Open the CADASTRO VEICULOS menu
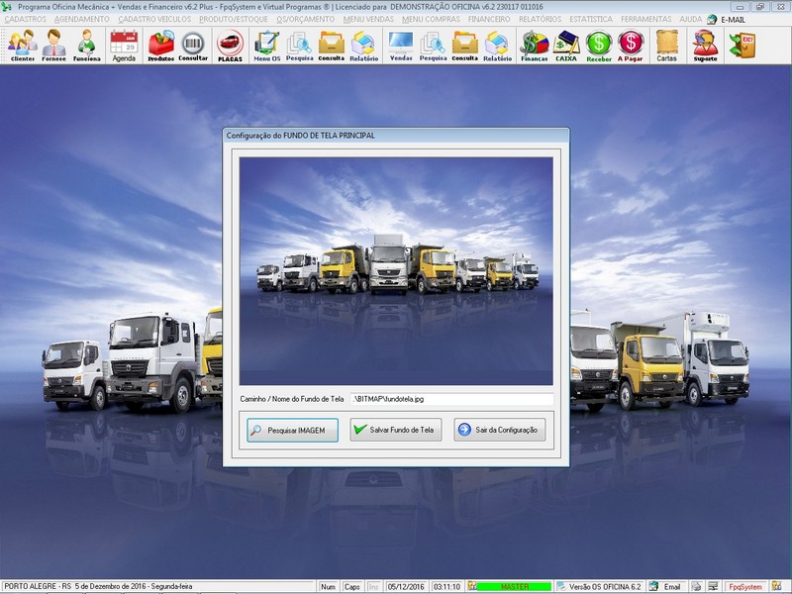Viewport: 792px width, 594px height. pyautogui.click(x=154, y=19)
